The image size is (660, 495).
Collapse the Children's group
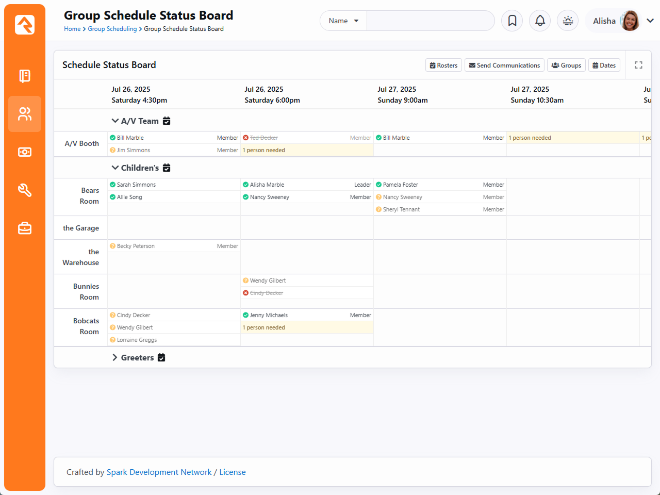pyautogui.click(x=115, y=168)
